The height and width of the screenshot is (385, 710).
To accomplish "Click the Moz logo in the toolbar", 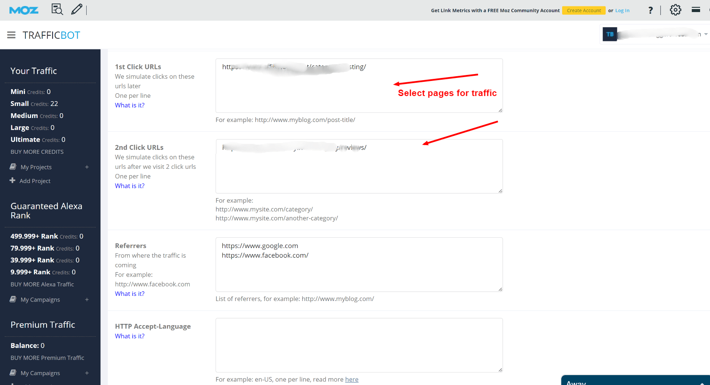I will point(24,10).
